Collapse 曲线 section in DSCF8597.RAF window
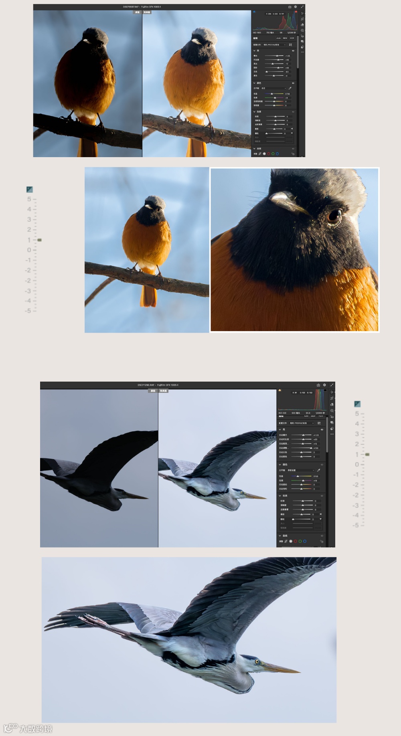Screen dimensions: 401x736 pos(254,149)
